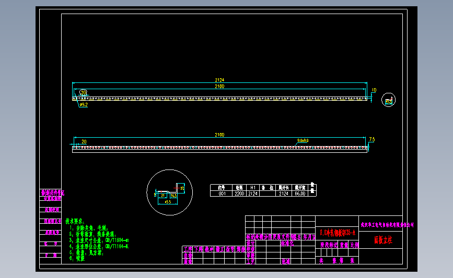Click the 9.0x9.0 square hole annotation
The image size is (453, 278).
303,140
